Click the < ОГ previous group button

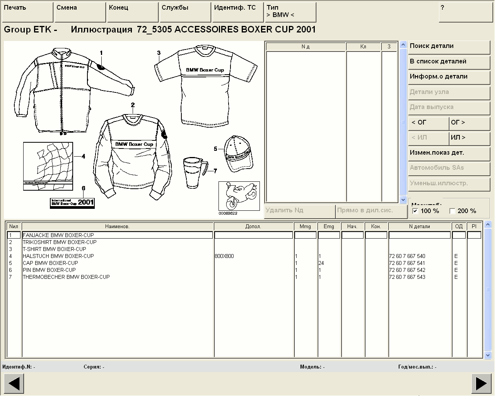(428, 123)
